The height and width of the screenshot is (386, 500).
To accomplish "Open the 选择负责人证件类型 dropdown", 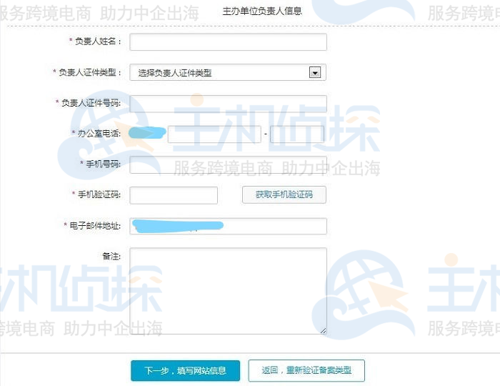I will pos(228,72).
